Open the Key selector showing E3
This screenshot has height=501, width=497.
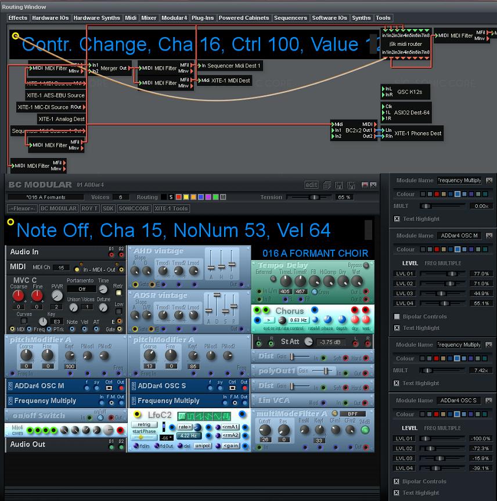coord(56,322)
